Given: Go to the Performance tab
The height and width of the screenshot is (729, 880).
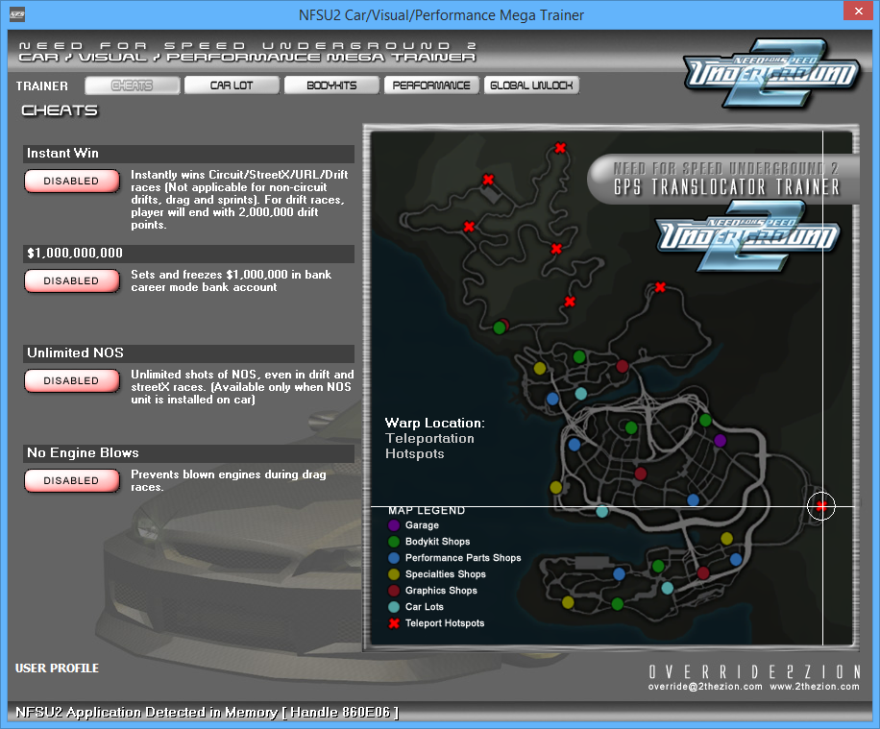Looking at the screenshot, I should pyautogui.click(x=431, y=85).
